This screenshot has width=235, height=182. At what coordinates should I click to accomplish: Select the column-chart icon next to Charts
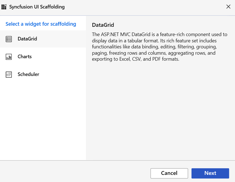(8, 57)
